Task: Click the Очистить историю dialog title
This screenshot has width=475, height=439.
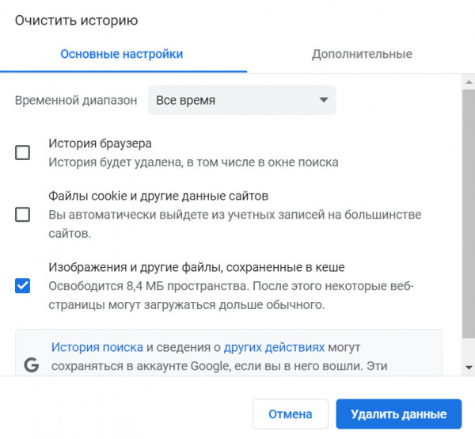Action: coord(76,20)
